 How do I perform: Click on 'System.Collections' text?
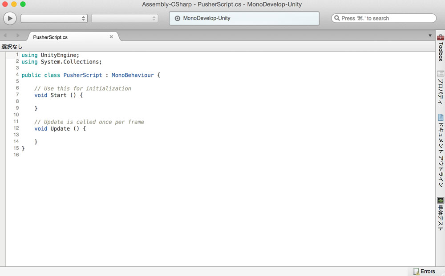coord(70,62)
